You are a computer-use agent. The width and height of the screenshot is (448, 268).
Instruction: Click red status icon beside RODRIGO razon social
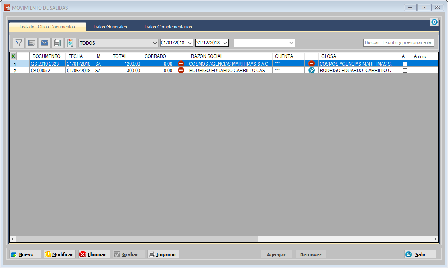pyautogui.click(x=181, y=70)
